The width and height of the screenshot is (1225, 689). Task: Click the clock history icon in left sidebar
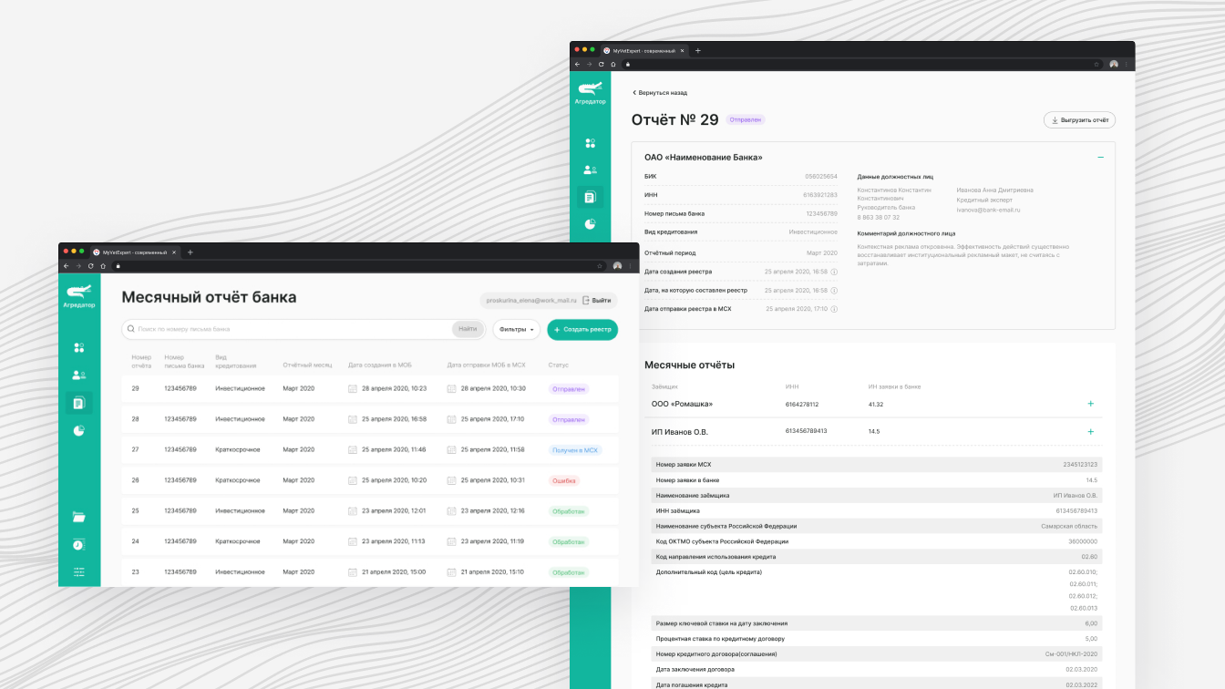coord(79,545)
